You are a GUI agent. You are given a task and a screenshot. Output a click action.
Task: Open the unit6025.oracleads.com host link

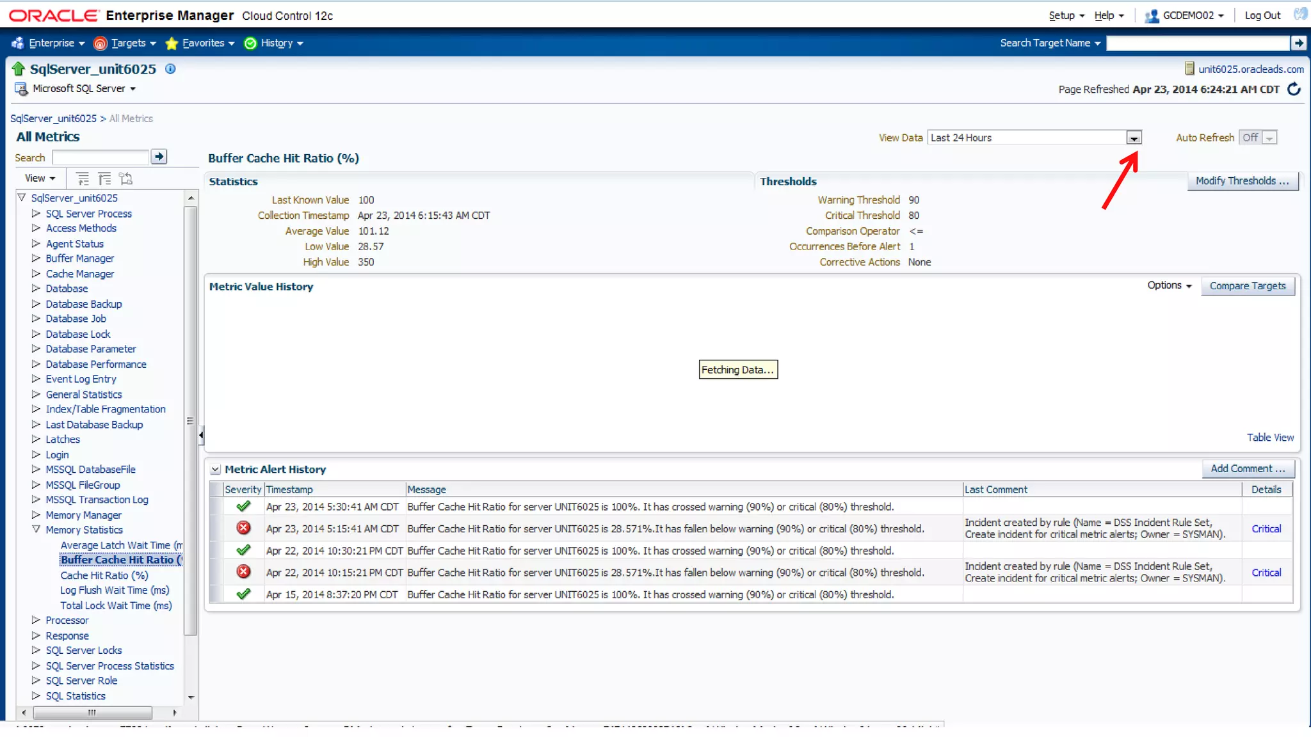tap(1251, 69)
